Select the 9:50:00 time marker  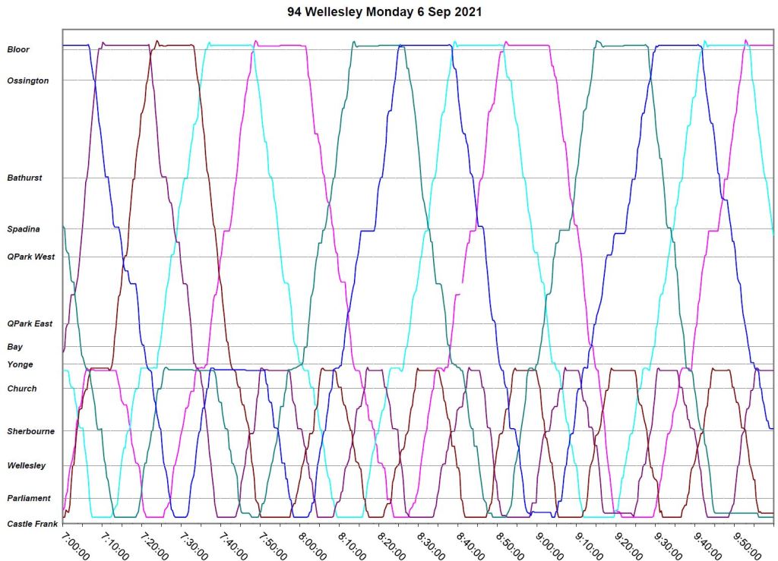click(746, 545)
